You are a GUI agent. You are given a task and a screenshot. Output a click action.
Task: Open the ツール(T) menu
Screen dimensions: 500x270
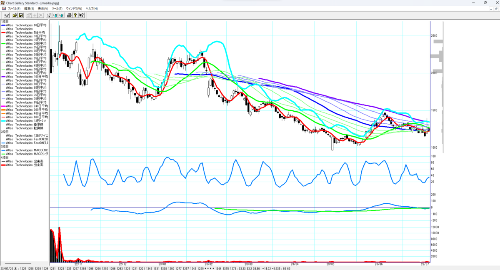[57, 8]
